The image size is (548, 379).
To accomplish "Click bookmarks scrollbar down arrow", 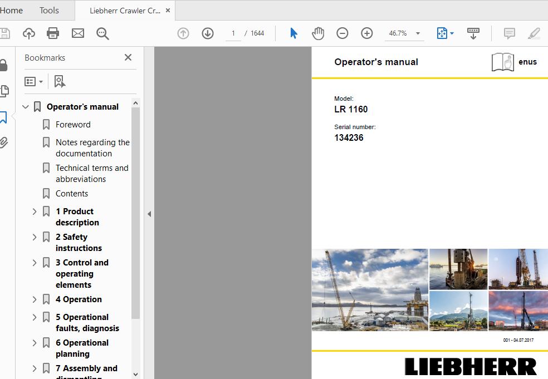I will coord(135,375).
